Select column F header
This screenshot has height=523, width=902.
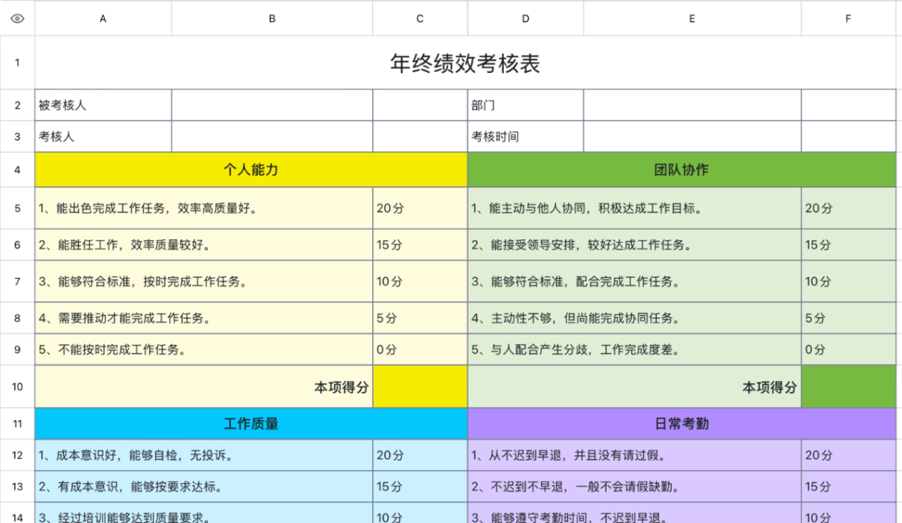pyautogui.click(x=848, y=19)
